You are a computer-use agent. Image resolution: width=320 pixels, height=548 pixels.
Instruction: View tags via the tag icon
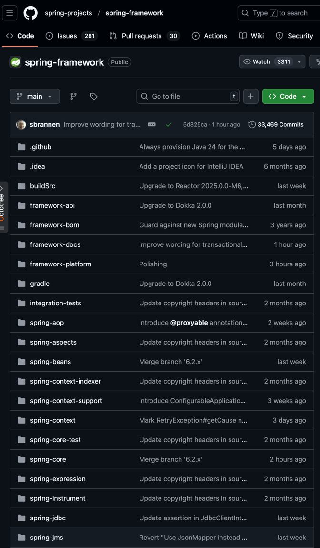point(94,96)
